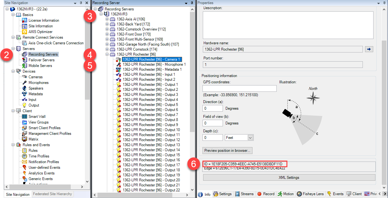Open the XML Settings button
Viewport: 388px width, 198px height.
click(289, 178)
